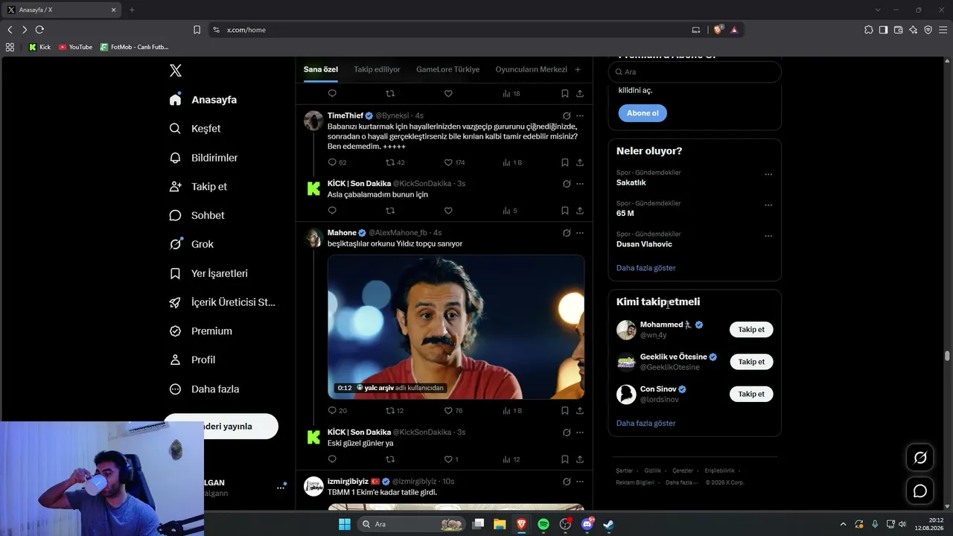Share TimeThief's post
The width and height of the screenshot is (953, 536).
click(579, 162)
